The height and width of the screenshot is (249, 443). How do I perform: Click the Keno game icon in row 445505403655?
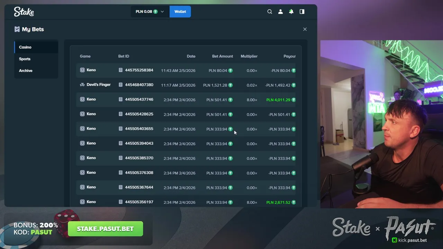click(x=82, y=129)
